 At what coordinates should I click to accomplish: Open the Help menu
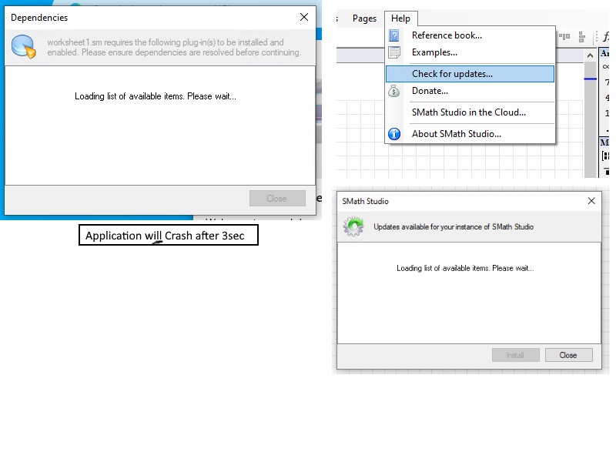tap(400, 18)
